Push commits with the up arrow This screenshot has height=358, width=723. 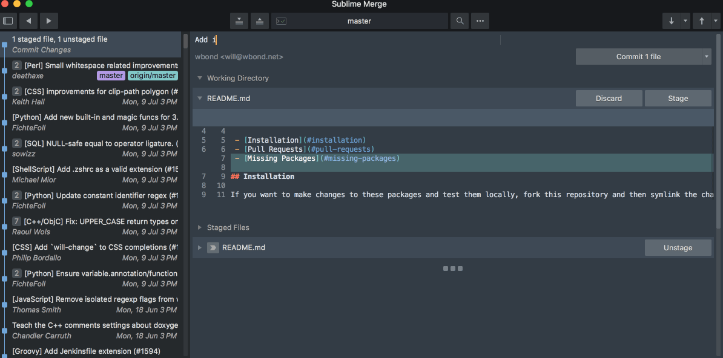click(x=701, y=21)
